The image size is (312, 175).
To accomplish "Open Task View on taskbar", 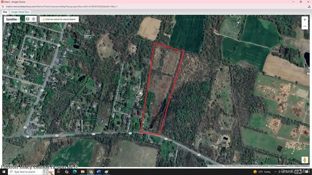I will click(58, 172).
